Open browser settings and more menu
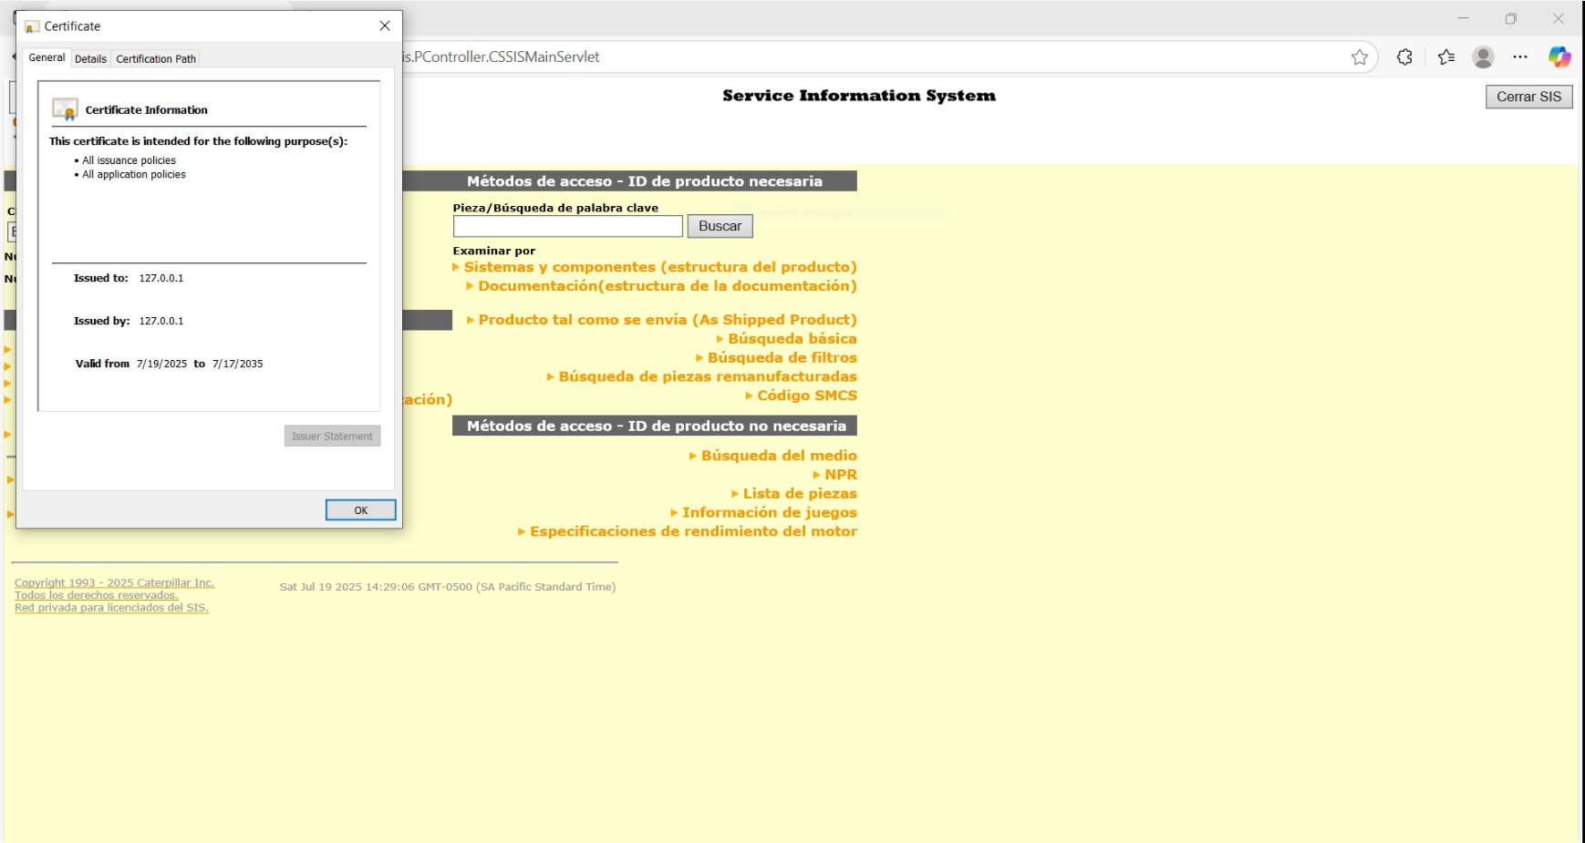 [x=1520, y=57]
